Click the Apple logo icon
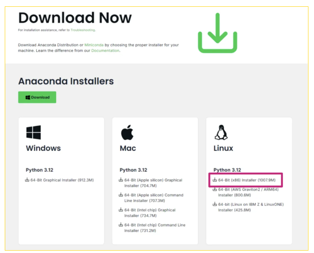Image resolution: width=314 pixels, height=253 pixels. [127, 132]
